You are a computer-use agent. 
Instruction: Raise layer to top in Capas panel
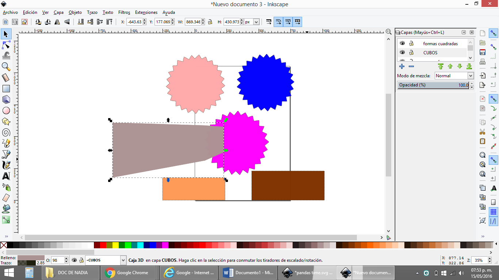coord(441,66)
